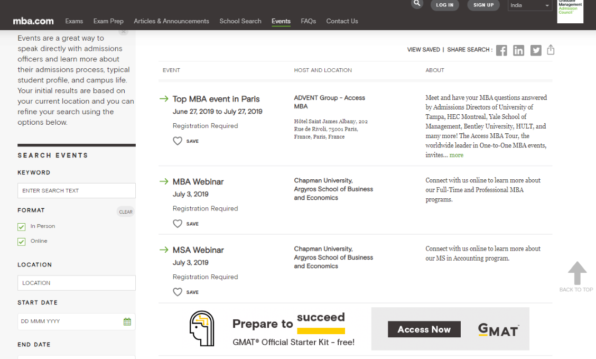Click the keyword search text field
Screen dimensions: 596x359
pos(77,190)
